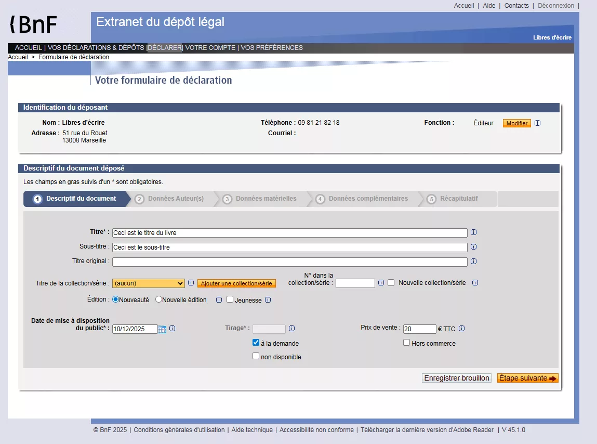Check the 'Hors commerce' checkbox

tap(406, 343)
